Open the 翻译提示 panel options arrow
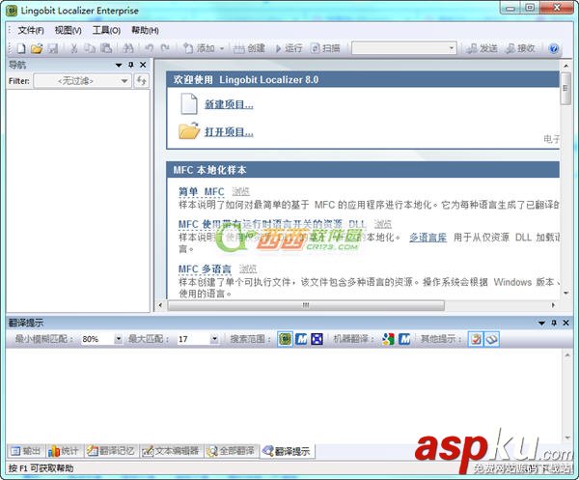Viewport: 579px width, 480px height. pyautogui.click(x=541, y=323)
